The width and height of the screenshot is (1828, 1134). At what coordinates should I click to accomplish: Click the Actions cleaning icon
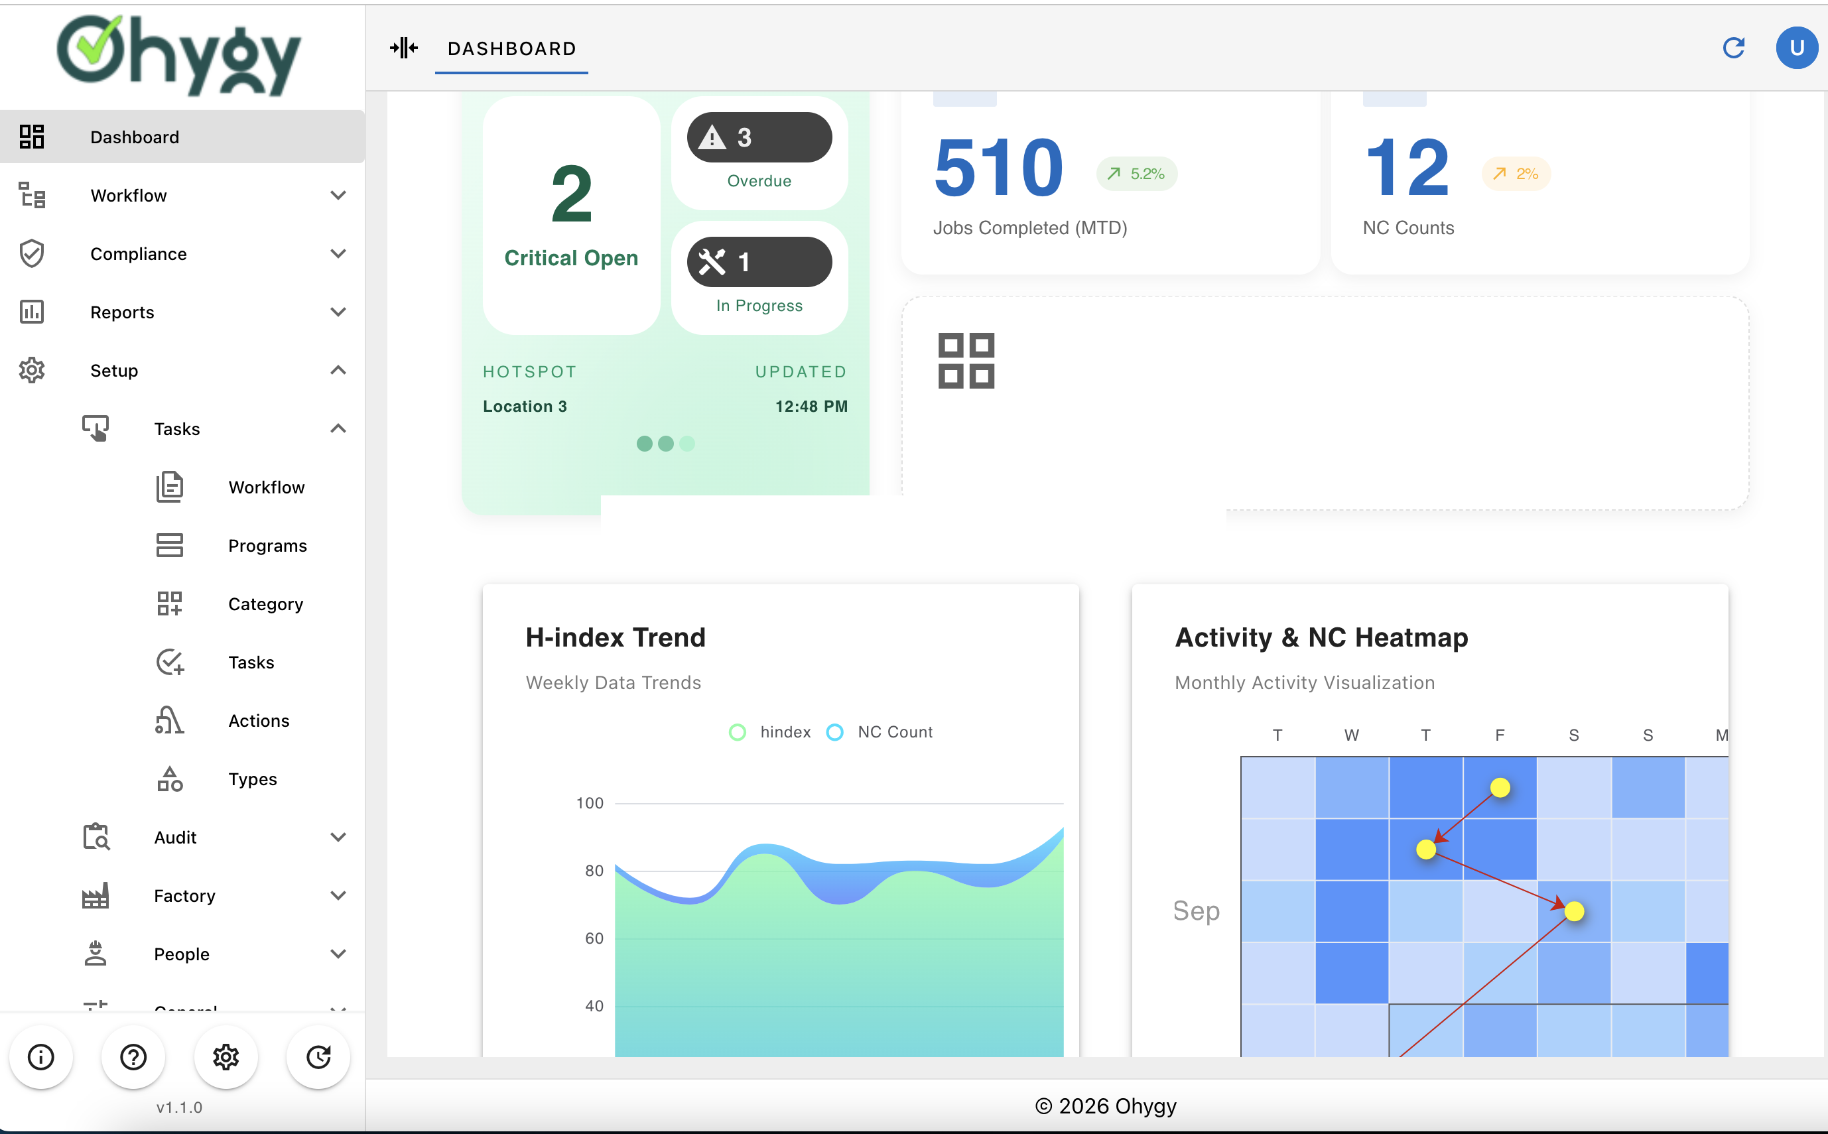coord(170,721)
